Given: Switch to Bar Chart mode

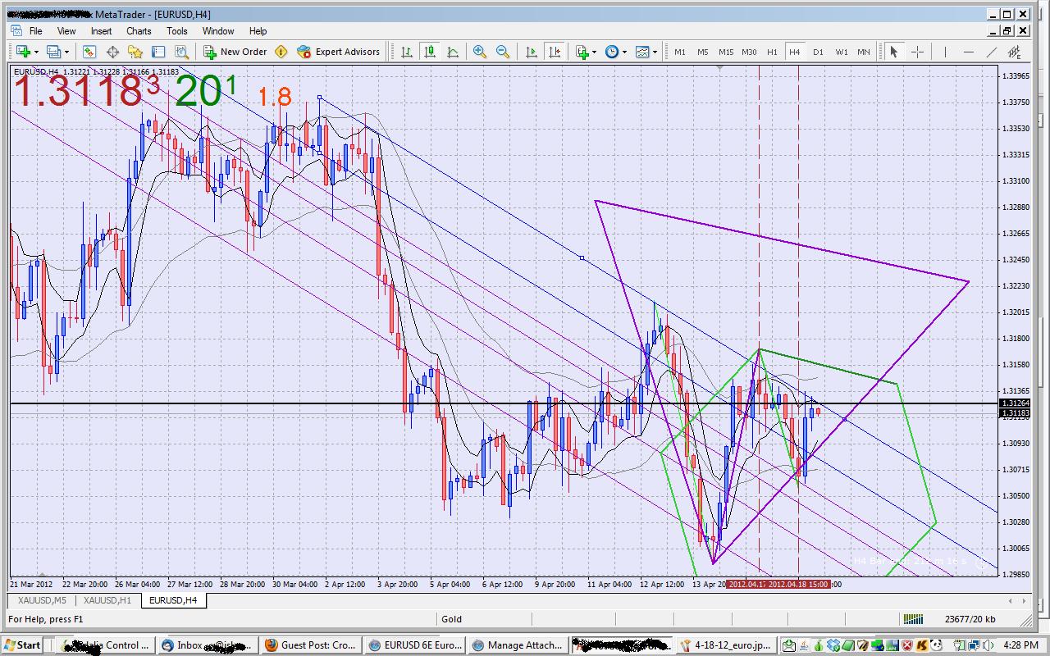Looking at the screenshot, I should point(406,52).
